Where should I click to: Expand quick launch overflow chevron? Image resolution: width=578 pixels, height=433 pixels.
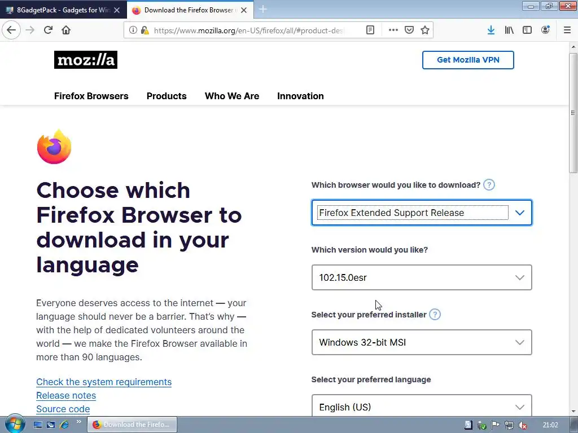tap(78, 422)
